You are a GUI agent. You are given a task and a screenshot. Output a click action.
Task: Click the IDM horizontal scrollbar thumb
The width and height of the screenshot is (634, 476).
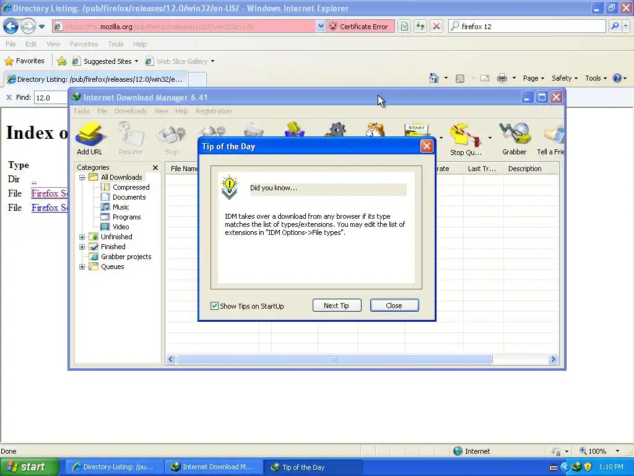point(334,359)
